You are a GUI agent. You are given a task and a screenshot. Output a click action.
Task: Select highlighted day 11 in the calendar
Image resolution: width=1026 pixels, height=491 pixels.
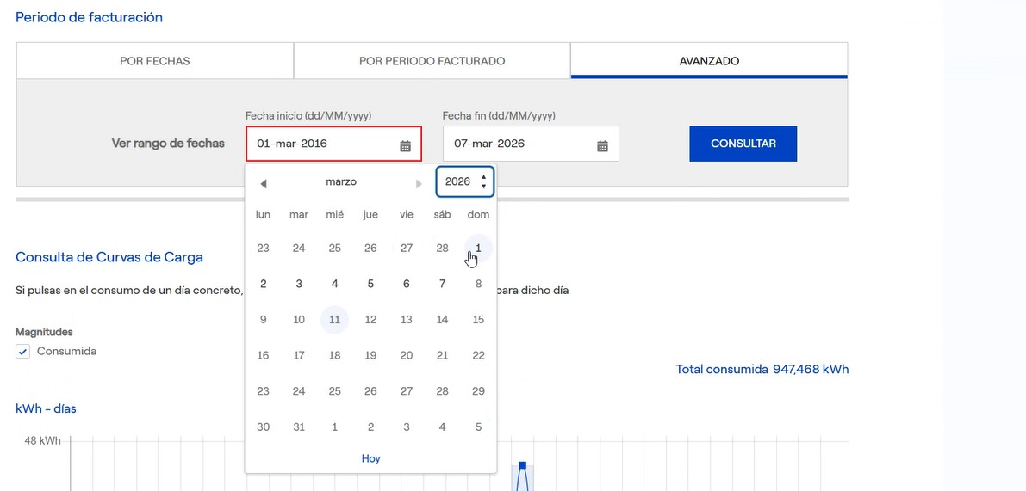pos(334,320)
